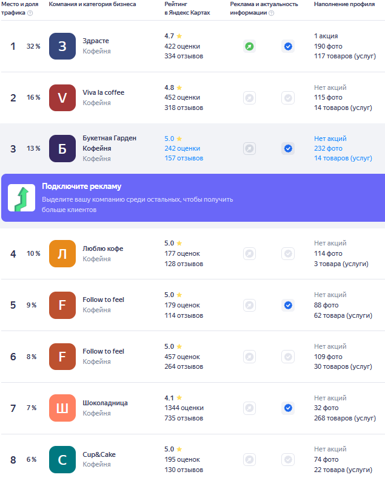The image size is (385, 483).
Task: Click the blue verified checkmark for Здрасте
Action: [x=288, y=47]
